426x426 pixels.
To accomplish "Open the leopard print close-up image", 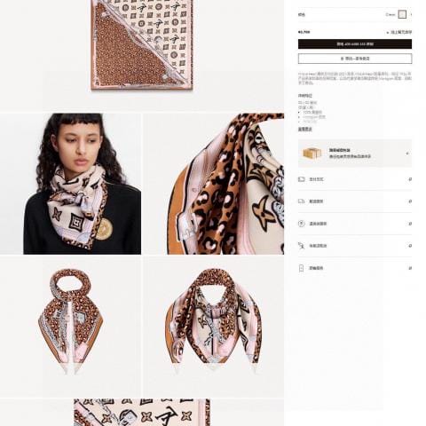I will coord(214,184).
